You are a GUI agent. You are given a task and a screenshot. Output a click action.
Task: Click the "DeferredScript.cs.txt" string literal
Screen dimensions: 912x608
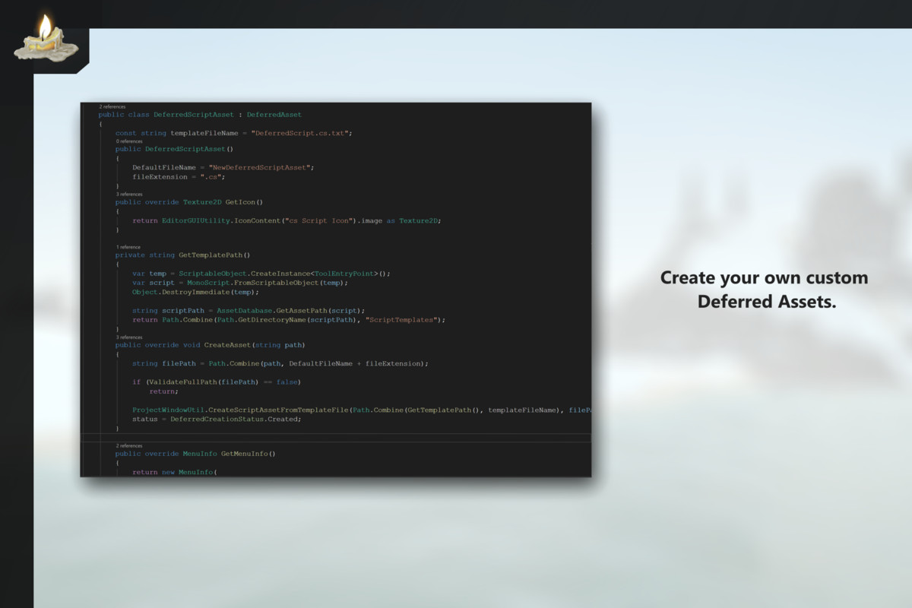300,133
